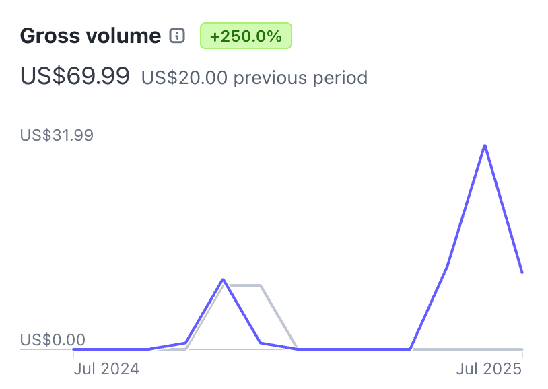Viewport: 548px width, 389px height.
Task: Click the tallest peak of the purple line
Action: 485,145
